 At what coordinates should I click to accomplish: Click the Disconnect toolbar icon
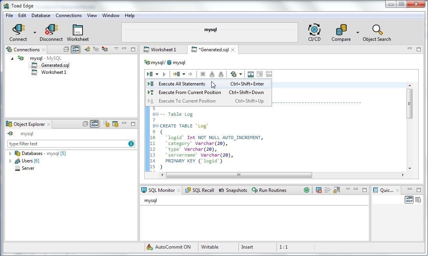pyautogui.click(x=51, y=30)
